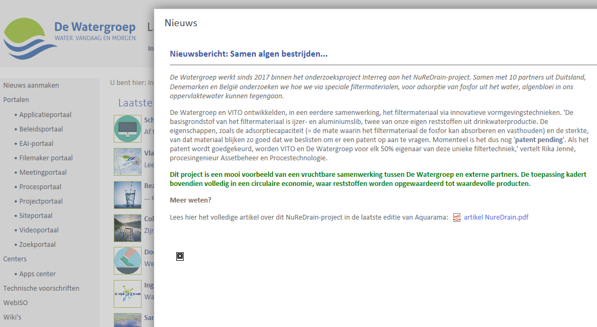Open the Portalen menu section
The image size is (597, 327).
tap(16, 100)
